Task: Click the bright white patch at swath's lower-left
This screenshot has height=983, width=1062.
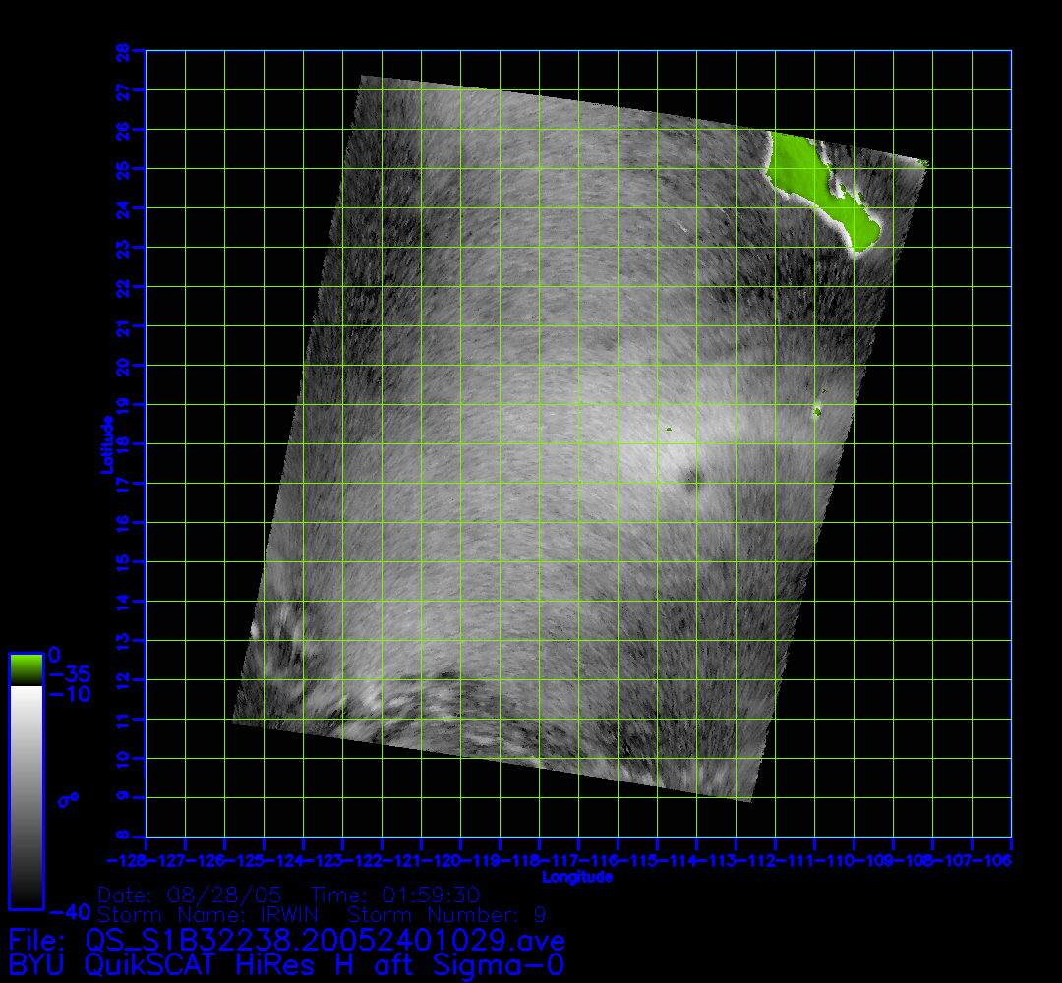Action: [258, 628]
